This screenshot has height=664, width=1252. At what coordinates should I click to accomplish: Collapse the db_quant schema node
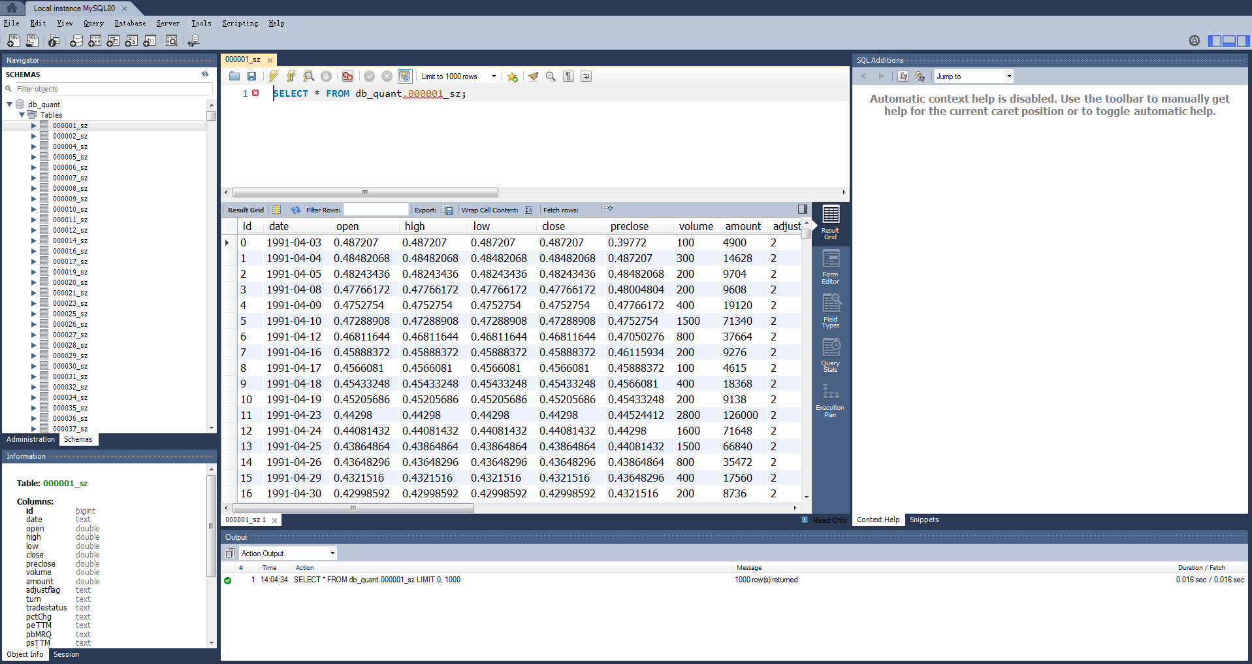[x=10, y=105]
